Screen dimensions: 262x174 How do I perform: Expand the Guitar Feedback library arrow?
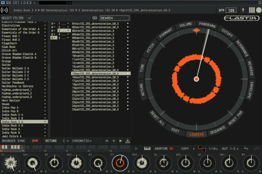(45, 83)
